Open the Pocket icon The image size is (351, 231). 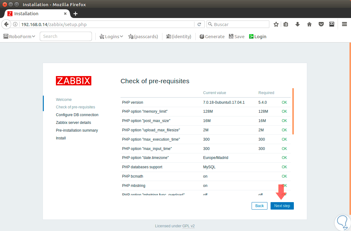(x=321, y=24)
